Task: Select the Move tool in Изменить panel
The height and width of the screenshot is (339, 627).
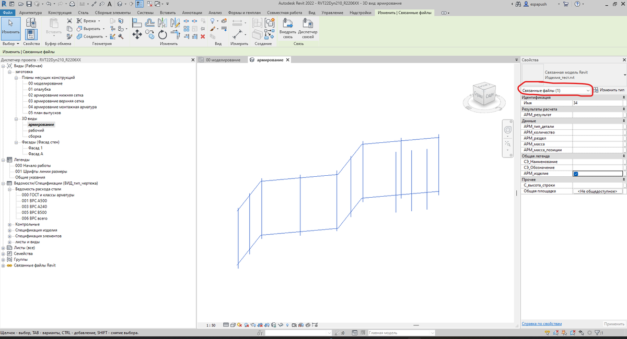Action: coord(137,34)
